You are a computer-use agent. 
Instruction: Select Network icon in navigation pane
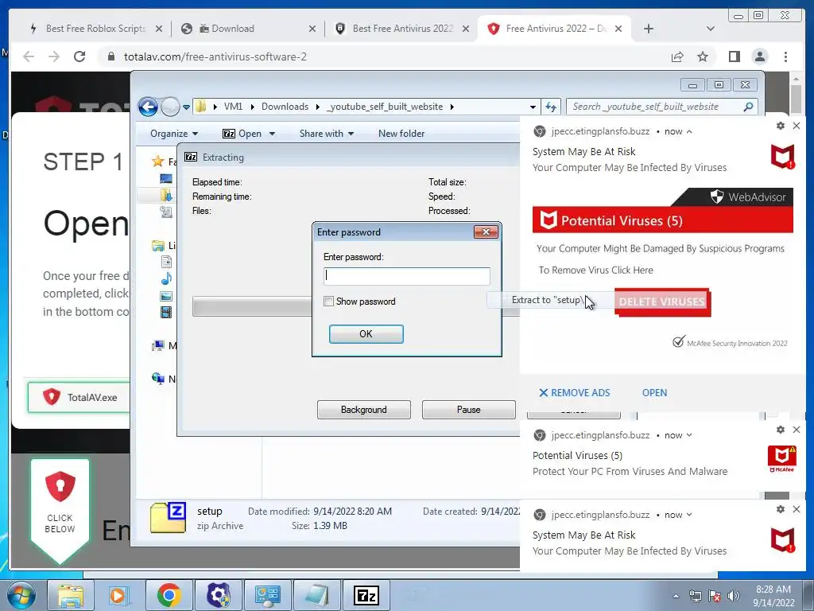pos(158,378)
